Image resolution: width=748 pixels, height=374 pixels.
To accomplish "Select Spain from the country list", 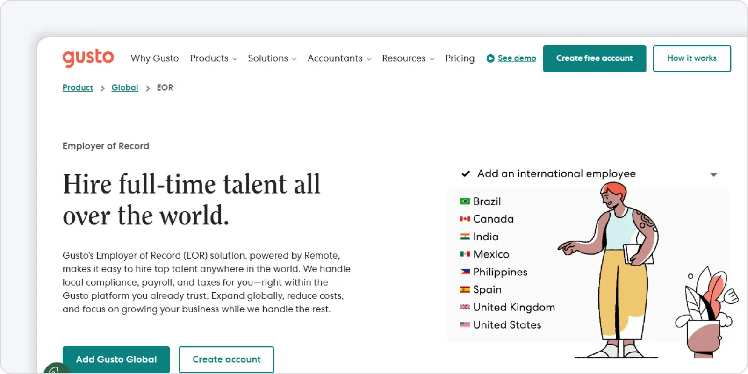I will pyautogui.click(x=487, y=289).
